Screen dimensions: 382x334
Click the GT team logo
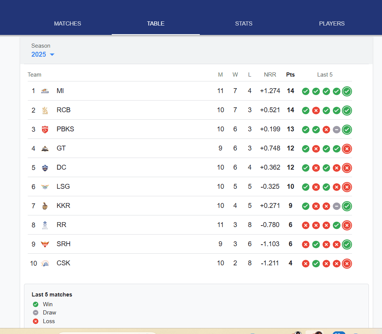pos(45,148)
